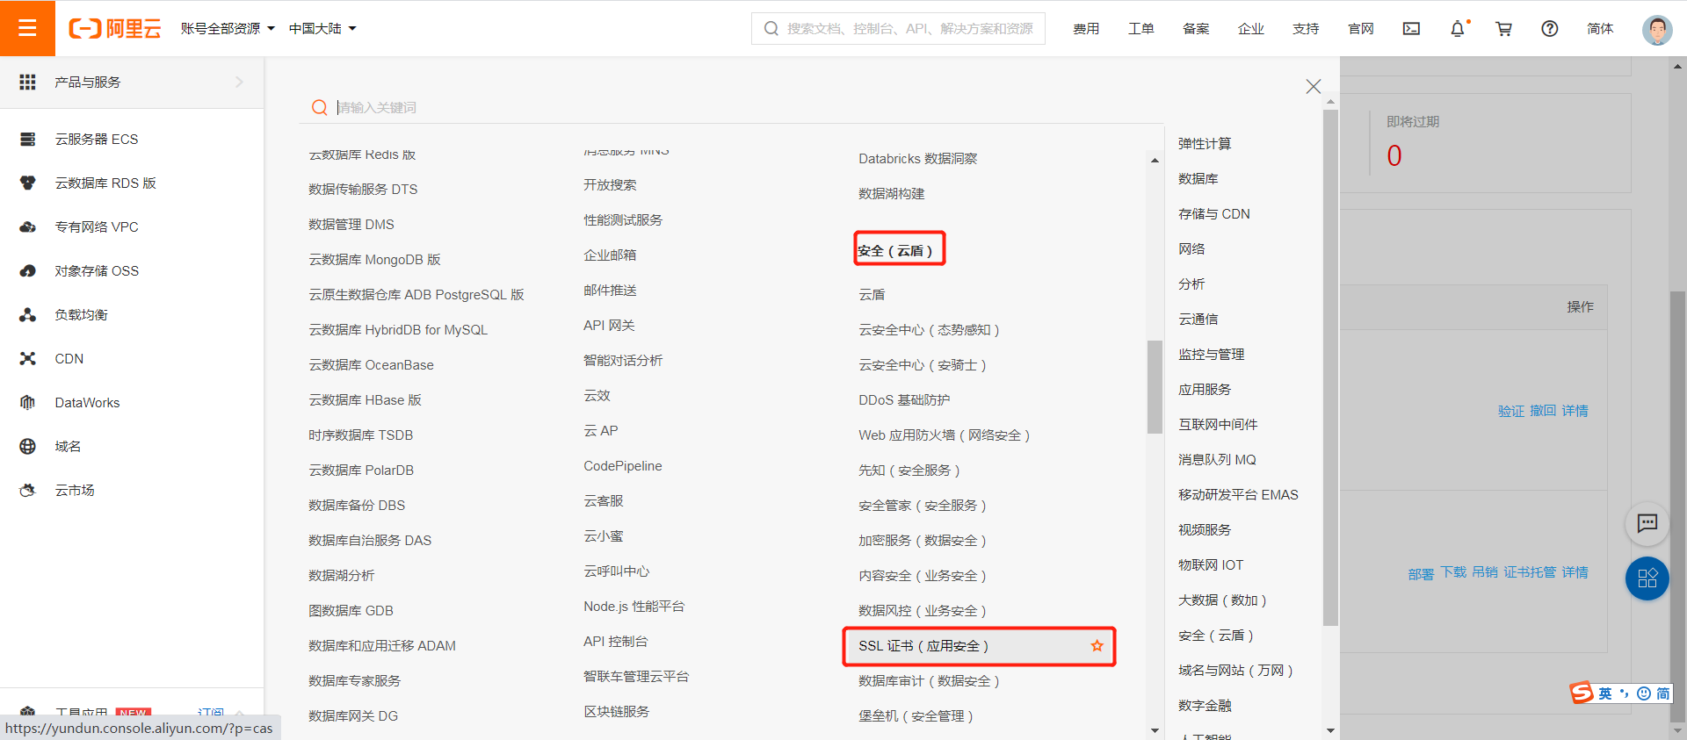1687x740 pixels.
Task: Open DDoS 基础防护
Action: pyautogui.click(x=904, y=400)
